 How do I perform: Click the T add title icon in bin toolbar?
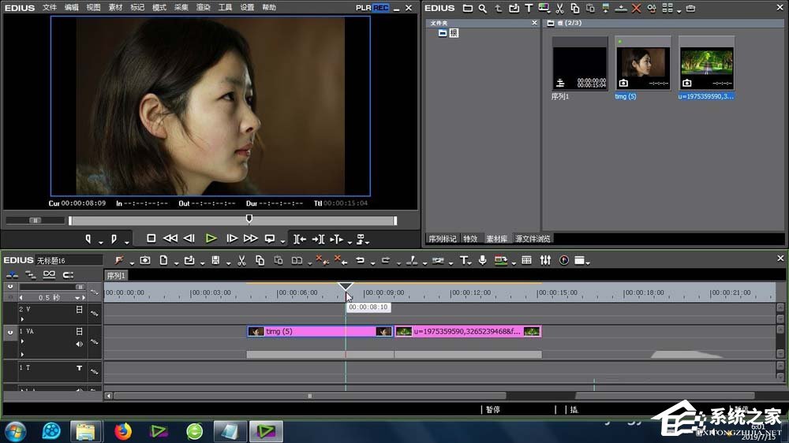tap(529, 8)
